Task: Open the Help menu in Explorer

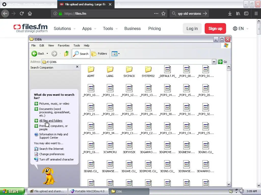Action: (87, 45)
